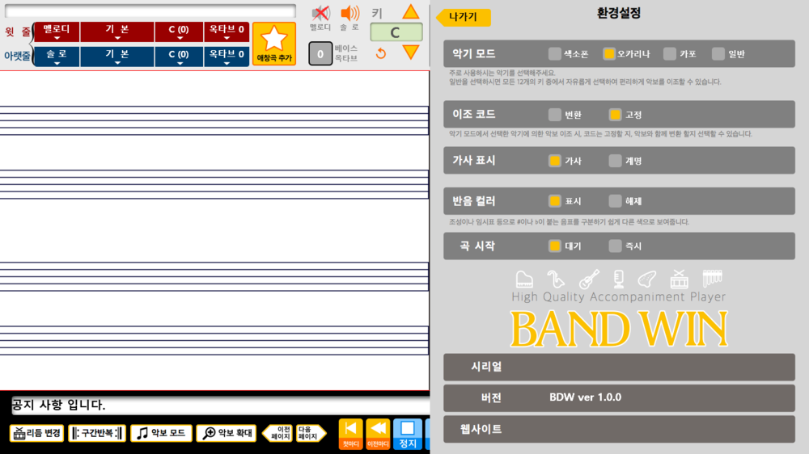Click the star 애창곡 추가 favorite button

tap(273, 44)
